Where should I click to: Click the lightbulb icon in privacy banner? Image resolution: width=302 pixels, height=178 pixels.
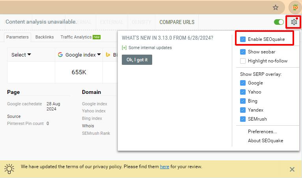pyautogui.click(x=9, y=169)
